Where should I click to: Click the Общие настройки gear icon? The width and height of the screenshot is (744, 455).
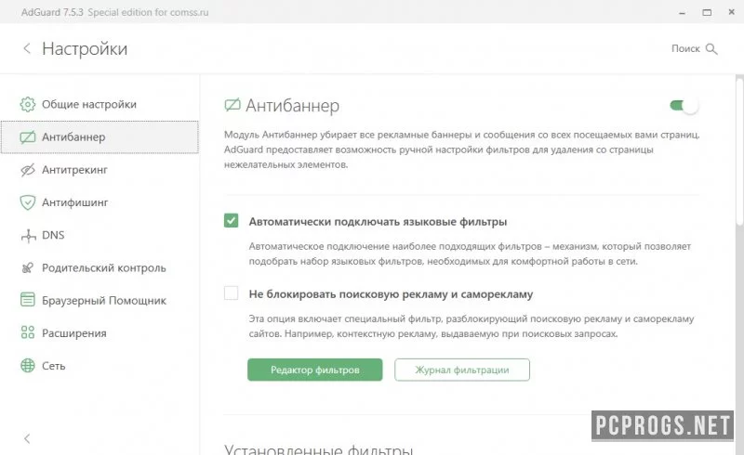coord(28,104)
